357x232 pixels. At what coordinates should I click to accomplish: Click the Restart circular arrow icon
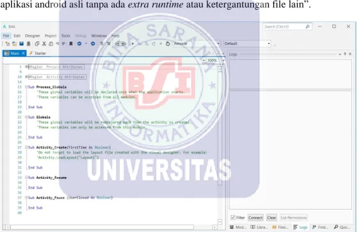[x=168, y=44]
